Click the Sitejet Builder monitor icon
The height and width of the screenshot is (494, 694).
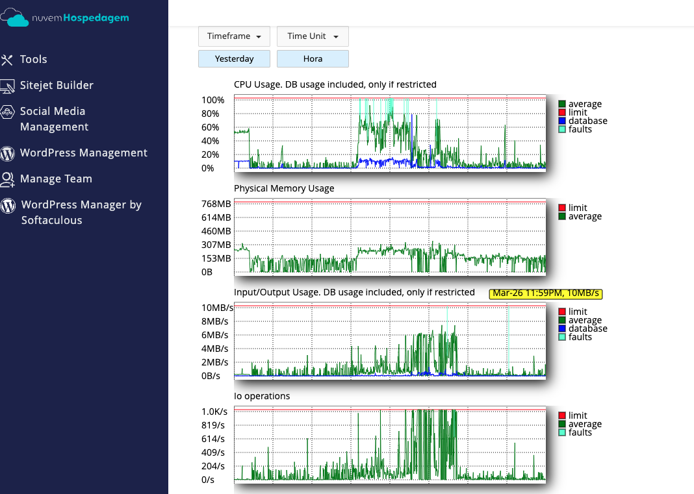(8, 86)
